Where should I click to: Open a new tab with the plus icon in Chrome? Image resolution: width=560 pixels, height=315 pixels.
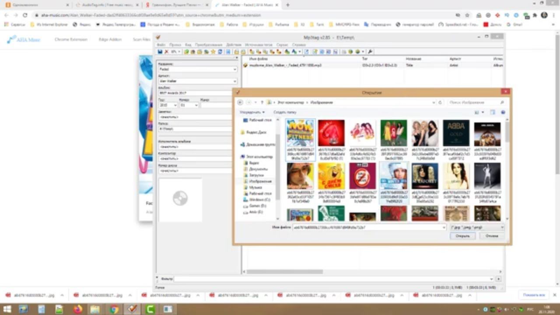[287, 5]
